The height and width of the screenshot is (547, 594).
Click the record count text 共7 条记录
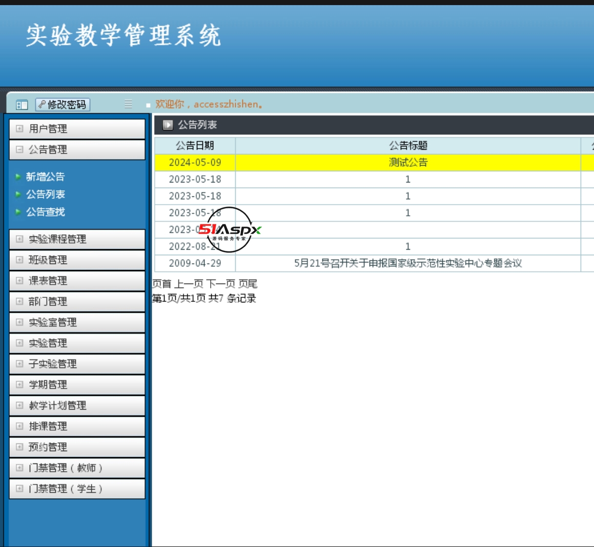232,298
